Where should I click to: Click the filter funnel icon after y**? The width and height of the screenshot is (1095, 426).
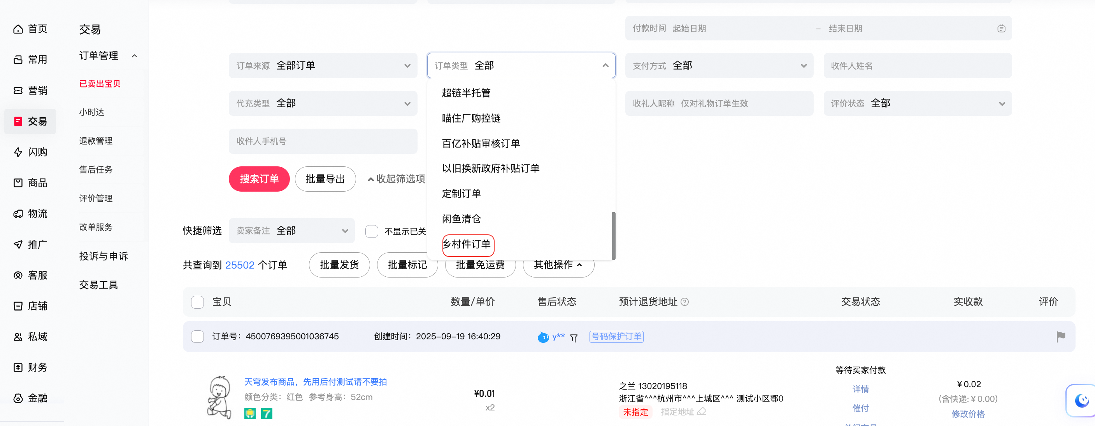point(574,338)
